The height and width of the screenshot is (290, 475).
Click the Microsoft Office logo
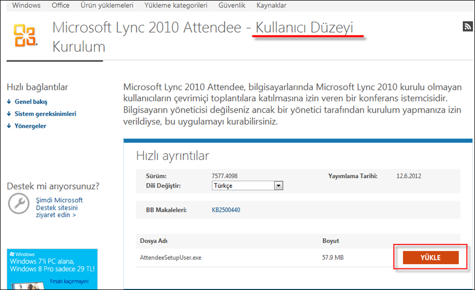pos(25,35)
